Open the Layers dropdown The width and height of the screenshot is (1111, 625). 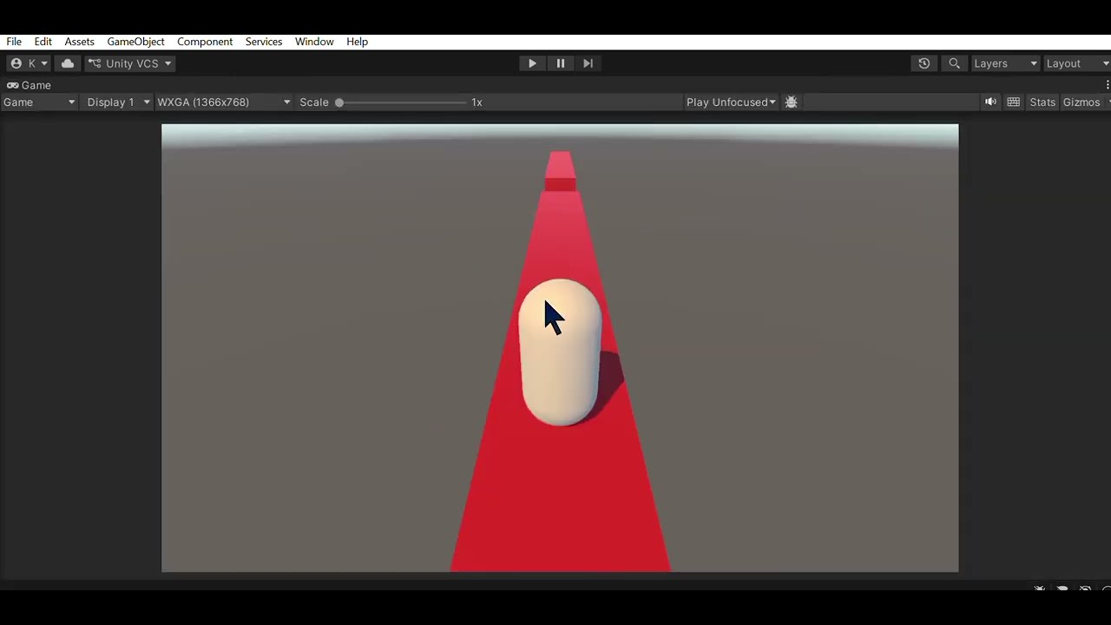[1005, 63]
